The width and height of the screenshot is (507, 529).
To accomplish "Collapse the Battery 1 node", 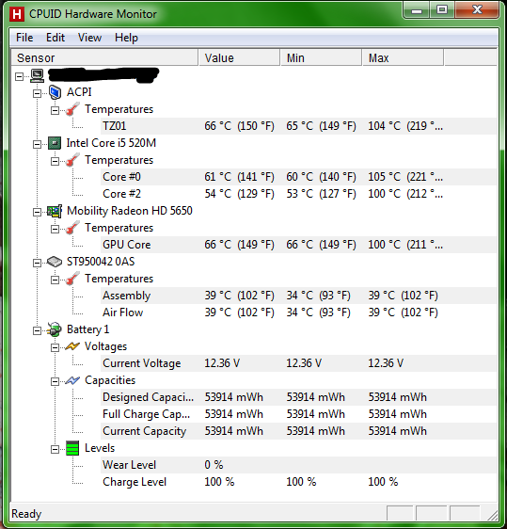I will point(37,330).
